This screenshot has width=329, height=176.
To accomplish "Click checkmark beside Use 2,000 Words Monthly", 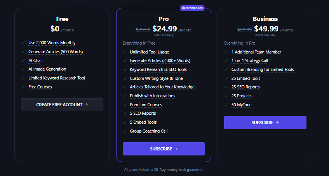I will pyautogui.click(x=23, y=43).
